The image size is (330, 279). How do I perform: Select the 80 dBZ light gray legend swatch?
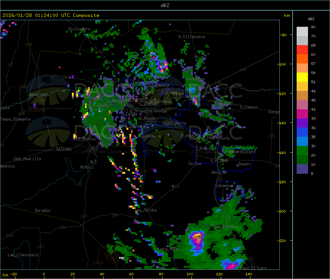click(x=302, y=32)
